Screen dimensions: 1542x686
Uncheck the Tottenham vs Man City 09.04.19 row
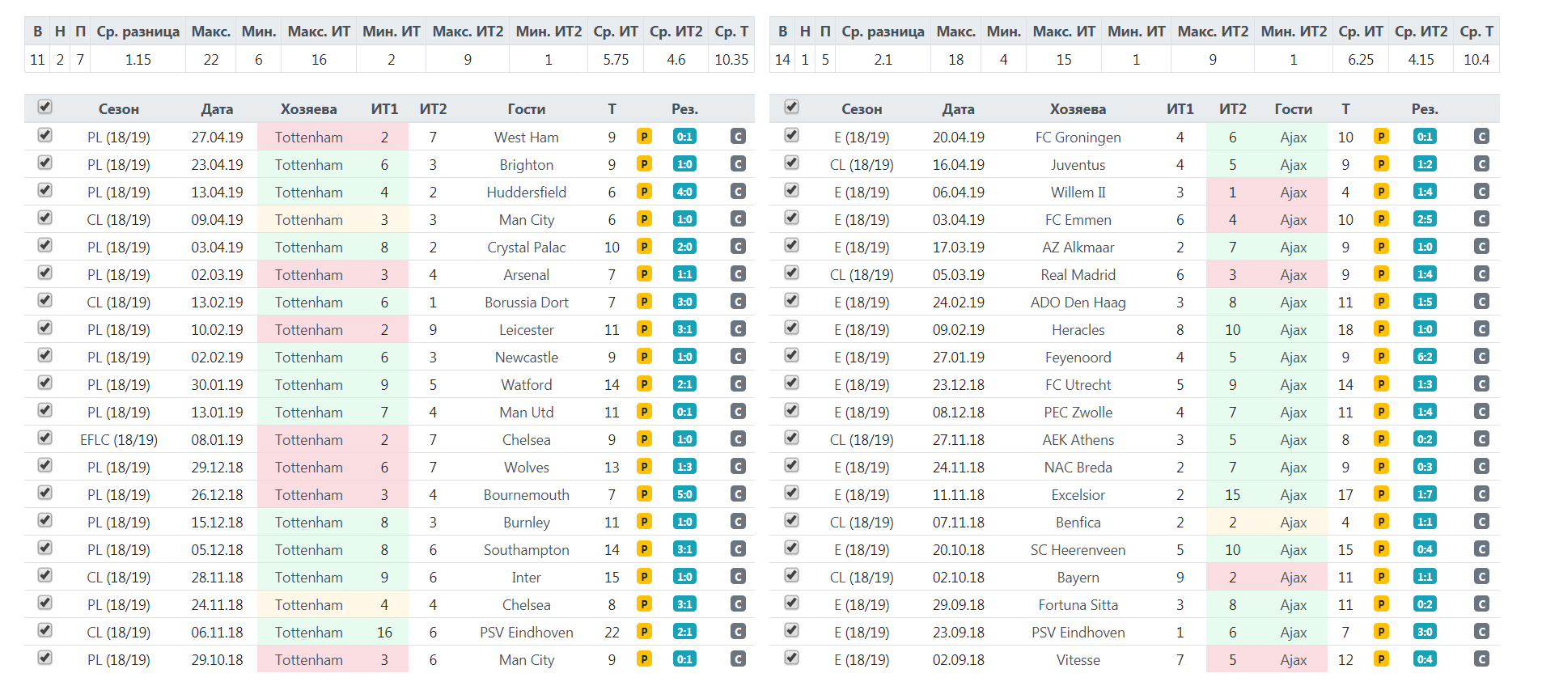[45, 218]
